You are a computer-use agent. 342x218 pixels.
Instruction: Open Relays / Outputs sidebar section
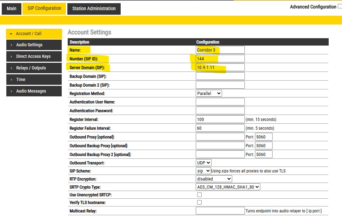34,68
